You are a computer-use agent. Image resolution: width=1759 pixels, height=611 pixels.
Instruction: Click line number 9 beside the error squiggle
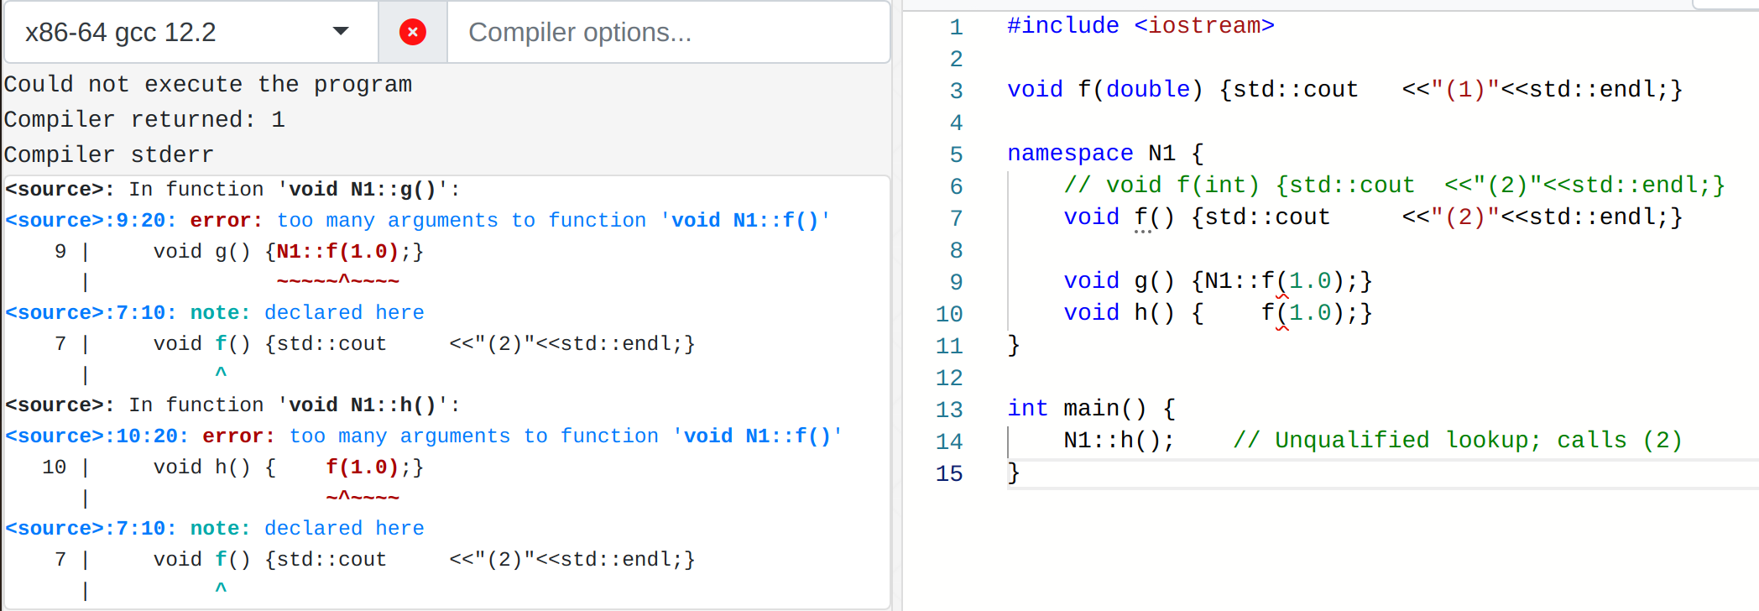pos(955,280)
